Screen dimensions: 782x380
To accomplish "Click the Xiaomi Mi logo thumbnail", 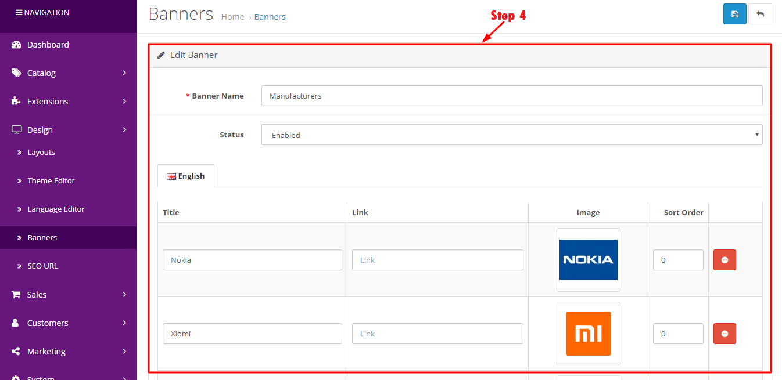I will click(588, 334).
